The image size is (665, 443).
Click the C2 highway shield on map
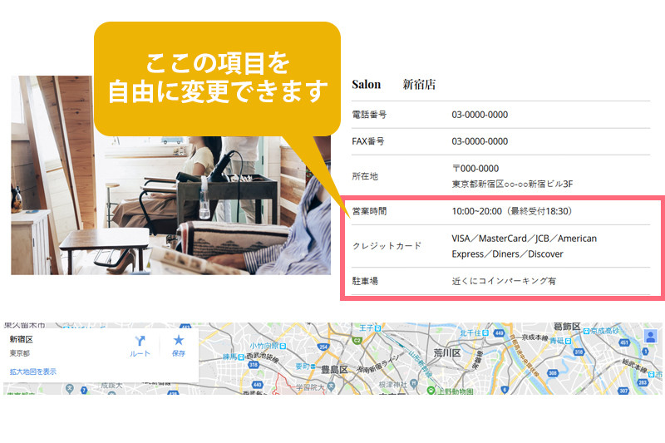(357, 340)
